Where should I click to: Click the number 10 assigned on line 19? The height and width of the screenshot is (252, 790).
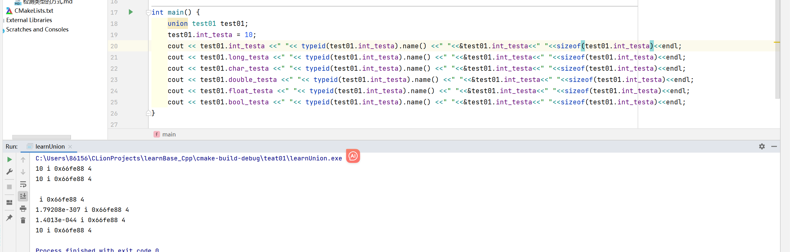click(x=248, y=35)
